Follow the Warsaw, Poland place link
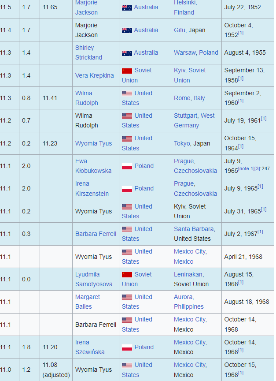This screenshot has height=381, width=276. coord(196,52)
